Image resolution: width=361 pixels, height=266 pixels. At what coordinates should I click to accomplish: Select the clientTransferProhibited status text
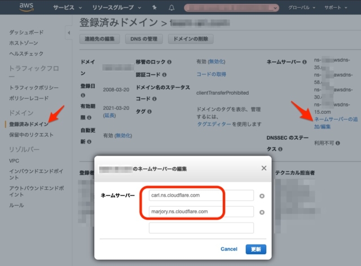click(222, 93)
